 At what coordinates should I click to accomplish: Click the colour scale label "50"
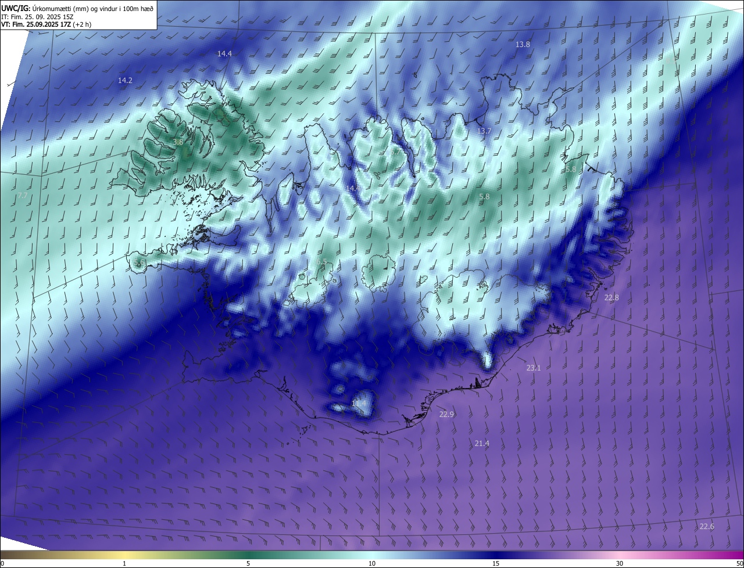point(739,563)
